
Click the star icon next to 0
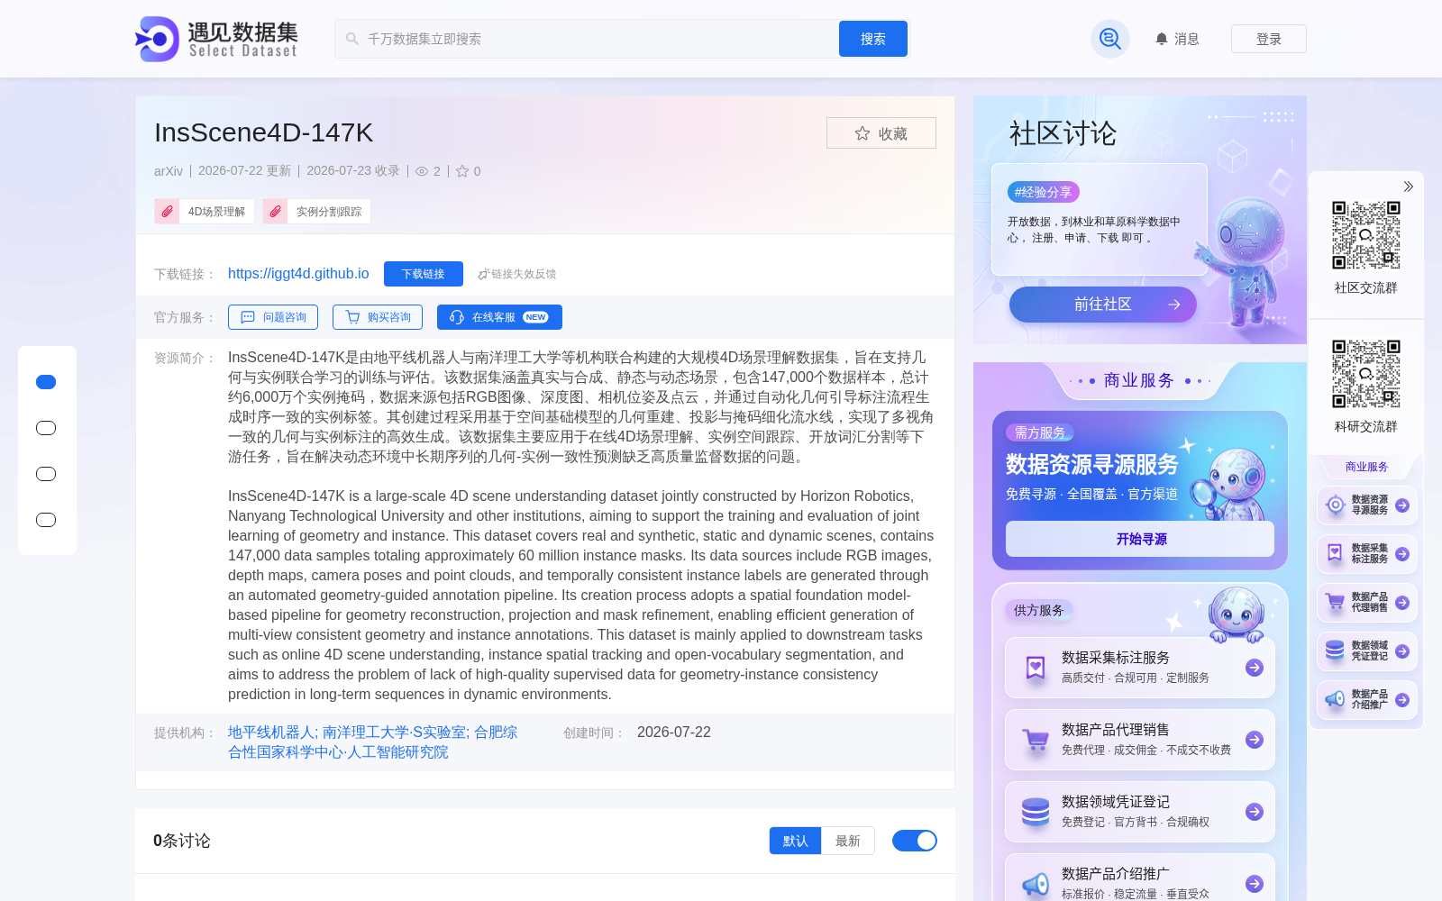[462, 171]
